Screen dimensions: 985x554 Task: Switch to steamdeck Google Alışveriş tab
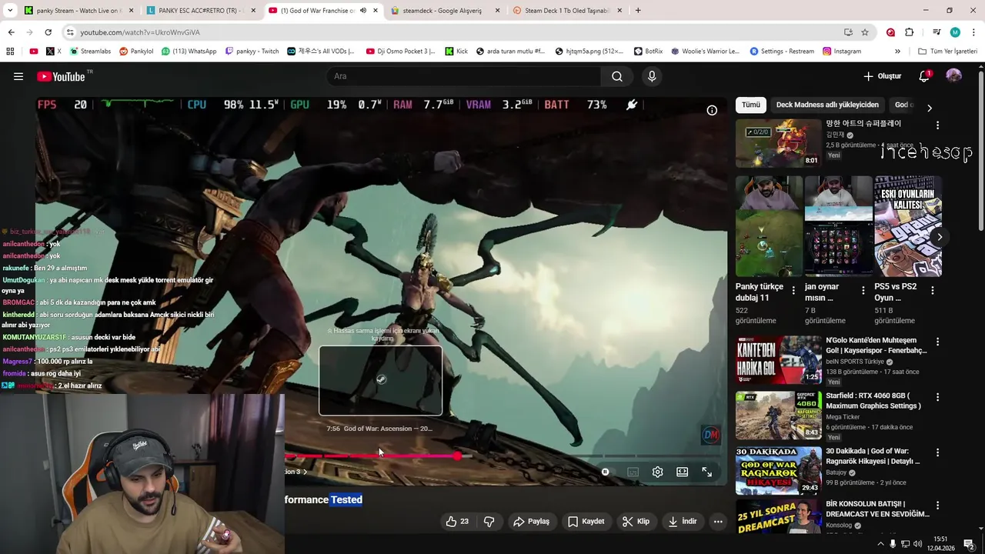click(446, 11)
